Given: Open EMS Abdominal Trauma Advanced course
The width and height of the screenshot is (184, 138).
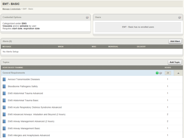Looking at the screenshot, I should 25,93.
